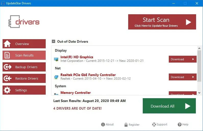
Task: Click the Out-of-Date Drivers heading text
Action: (73, 41)
